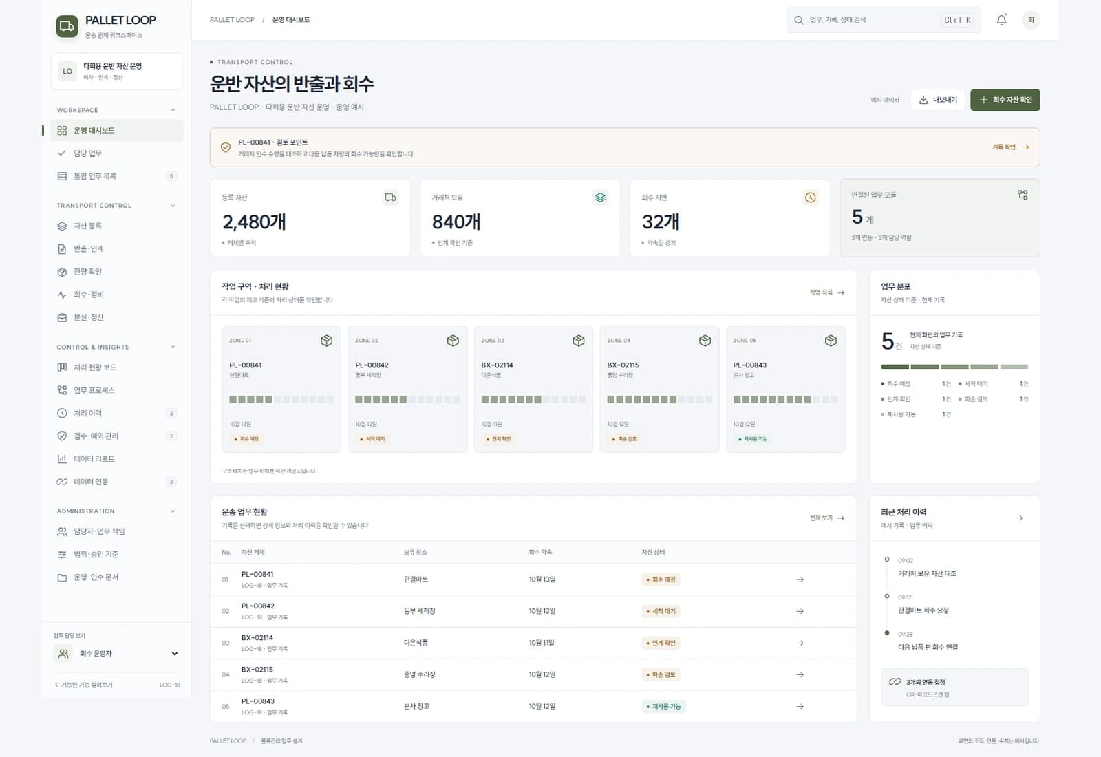Click the 내보내기 export button
The height and width of the screenshot is (757, 1101).
938,100
